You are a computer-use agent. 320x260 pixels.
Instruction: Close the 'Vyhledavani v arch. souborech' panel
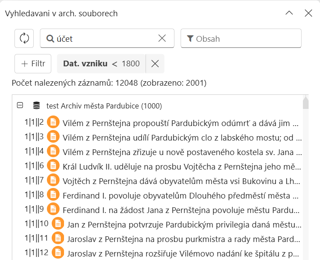coord(308,13)
